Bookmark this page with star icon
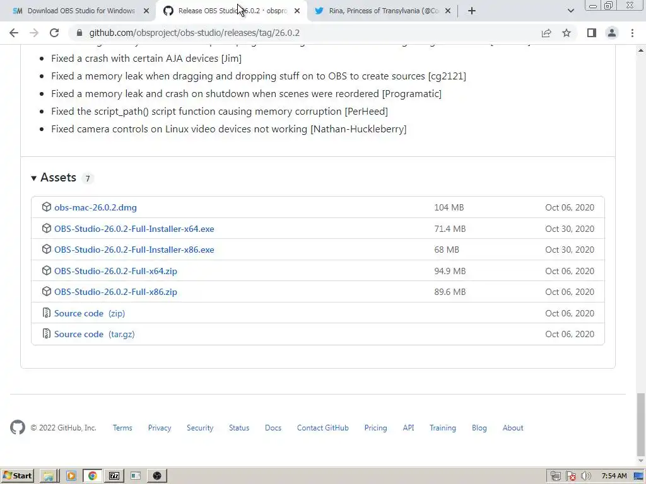This screenshot has height=484, width=646. [567, 33]
